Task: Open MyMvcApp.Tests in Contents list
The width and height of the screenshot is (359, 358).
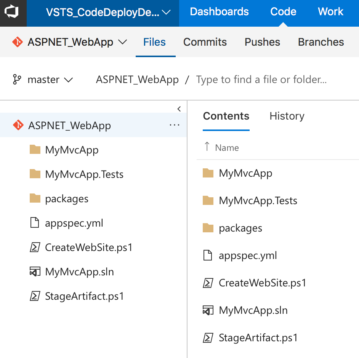Action: click(x=258, y=201)
